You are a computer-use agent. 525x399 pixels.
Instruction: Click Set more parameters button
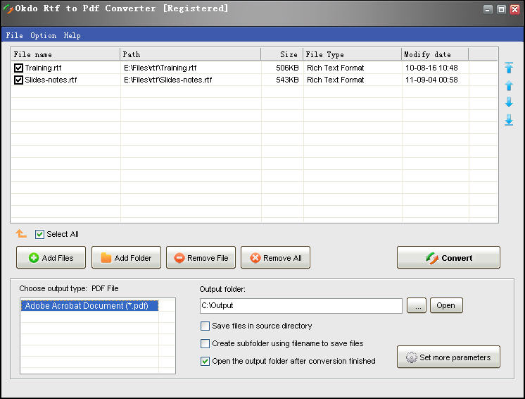[x=449, y=357]
